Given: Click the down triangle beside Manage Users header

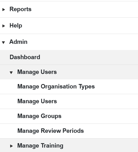Looking at the screenshot, I should 11,73.
